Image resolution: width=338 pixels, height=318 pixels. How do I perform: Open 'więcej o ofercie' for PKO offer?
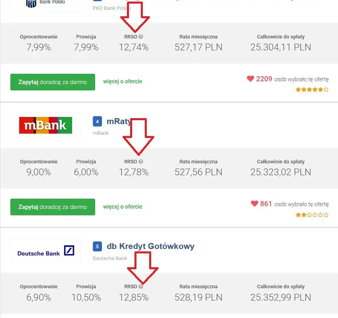tap(123, 82)
